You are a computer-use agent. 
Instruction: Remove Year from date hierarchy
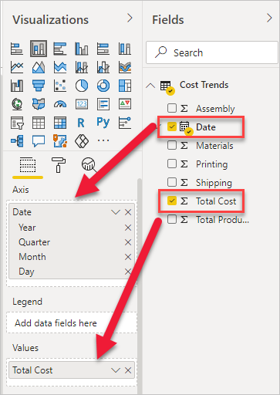(128, 228)
